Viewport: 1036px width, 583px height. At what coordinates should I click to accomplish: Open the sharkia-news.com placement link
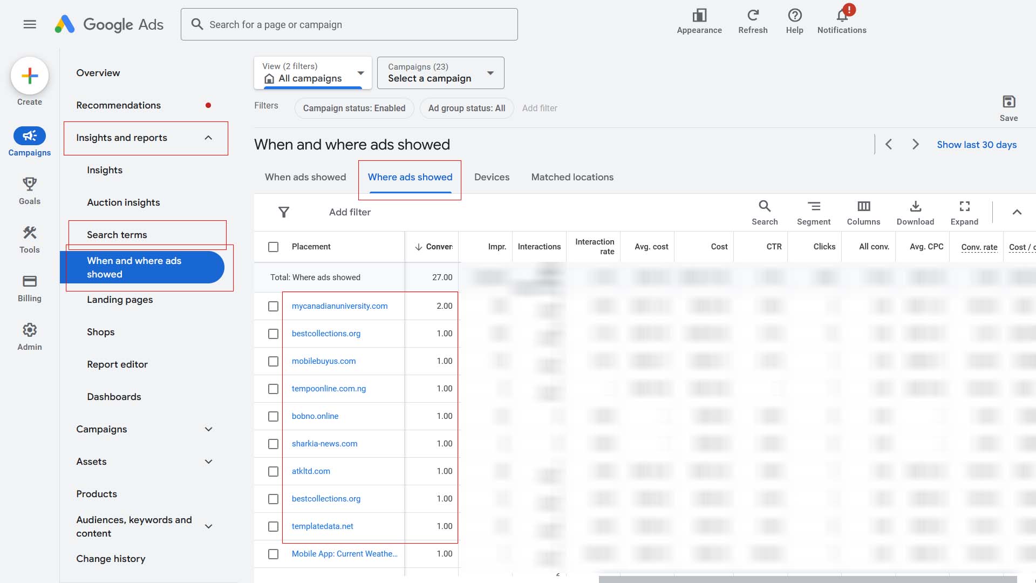(324, 444)
